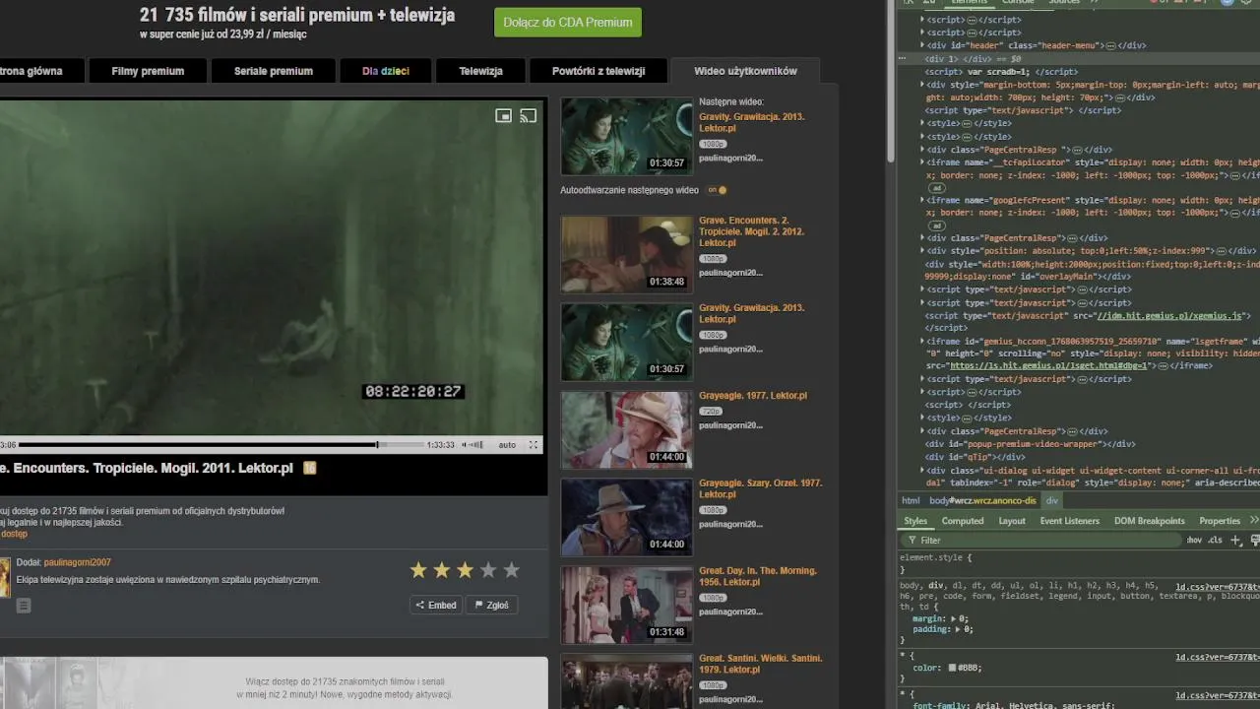Viewport: 1260px width, 709px height.
Task: Select the Wideo użytkowników tab
Action: click(745, 71)
